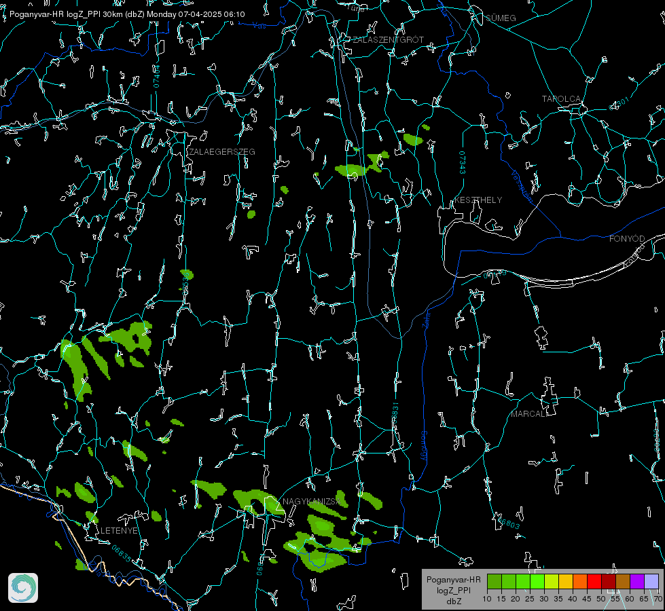Click the swirl weather-service logo icon
665x611 pixels.
tap(23, 588)
